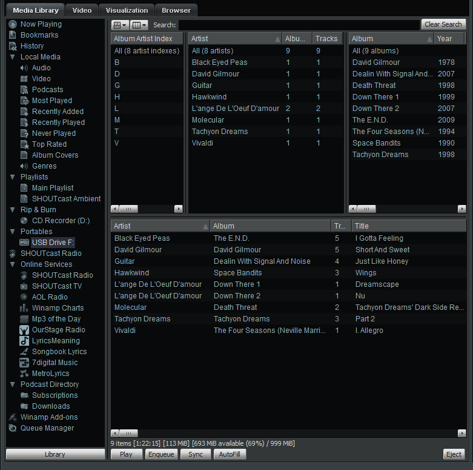473x470 pixels.
Task: Click the Top Rated star icon
Action: 24,144
